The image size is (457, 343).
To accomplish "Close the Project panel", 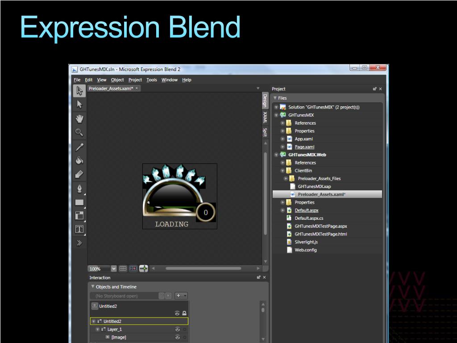I will 380,89.
